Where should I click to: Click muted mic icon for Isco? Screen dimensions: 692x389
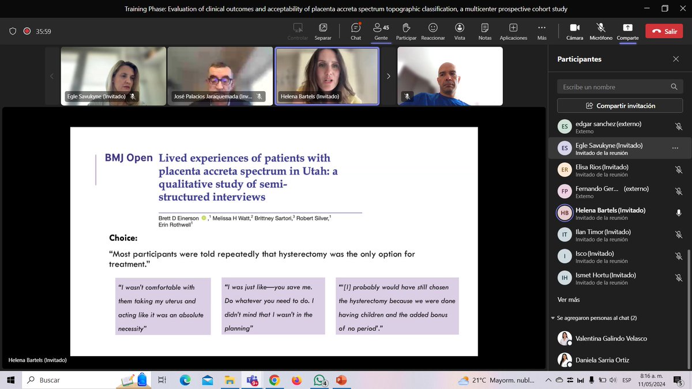679,256
